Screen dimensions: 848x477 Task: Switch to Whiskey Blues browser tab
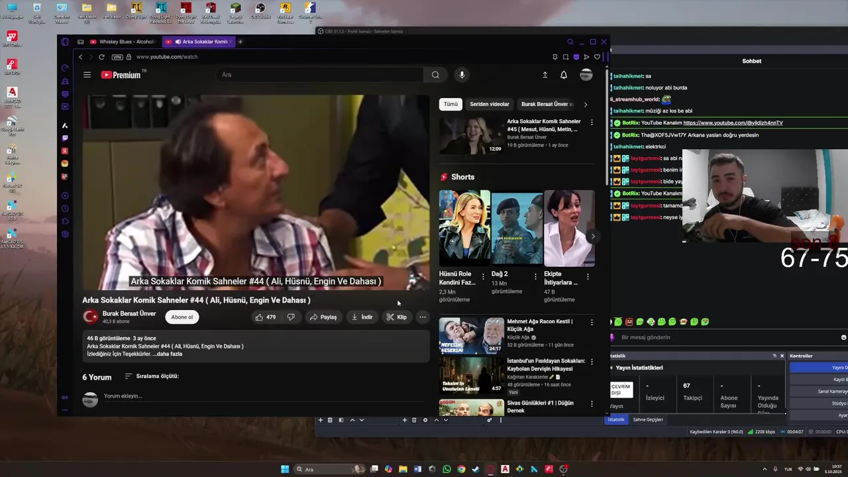(x=123, y=42)
